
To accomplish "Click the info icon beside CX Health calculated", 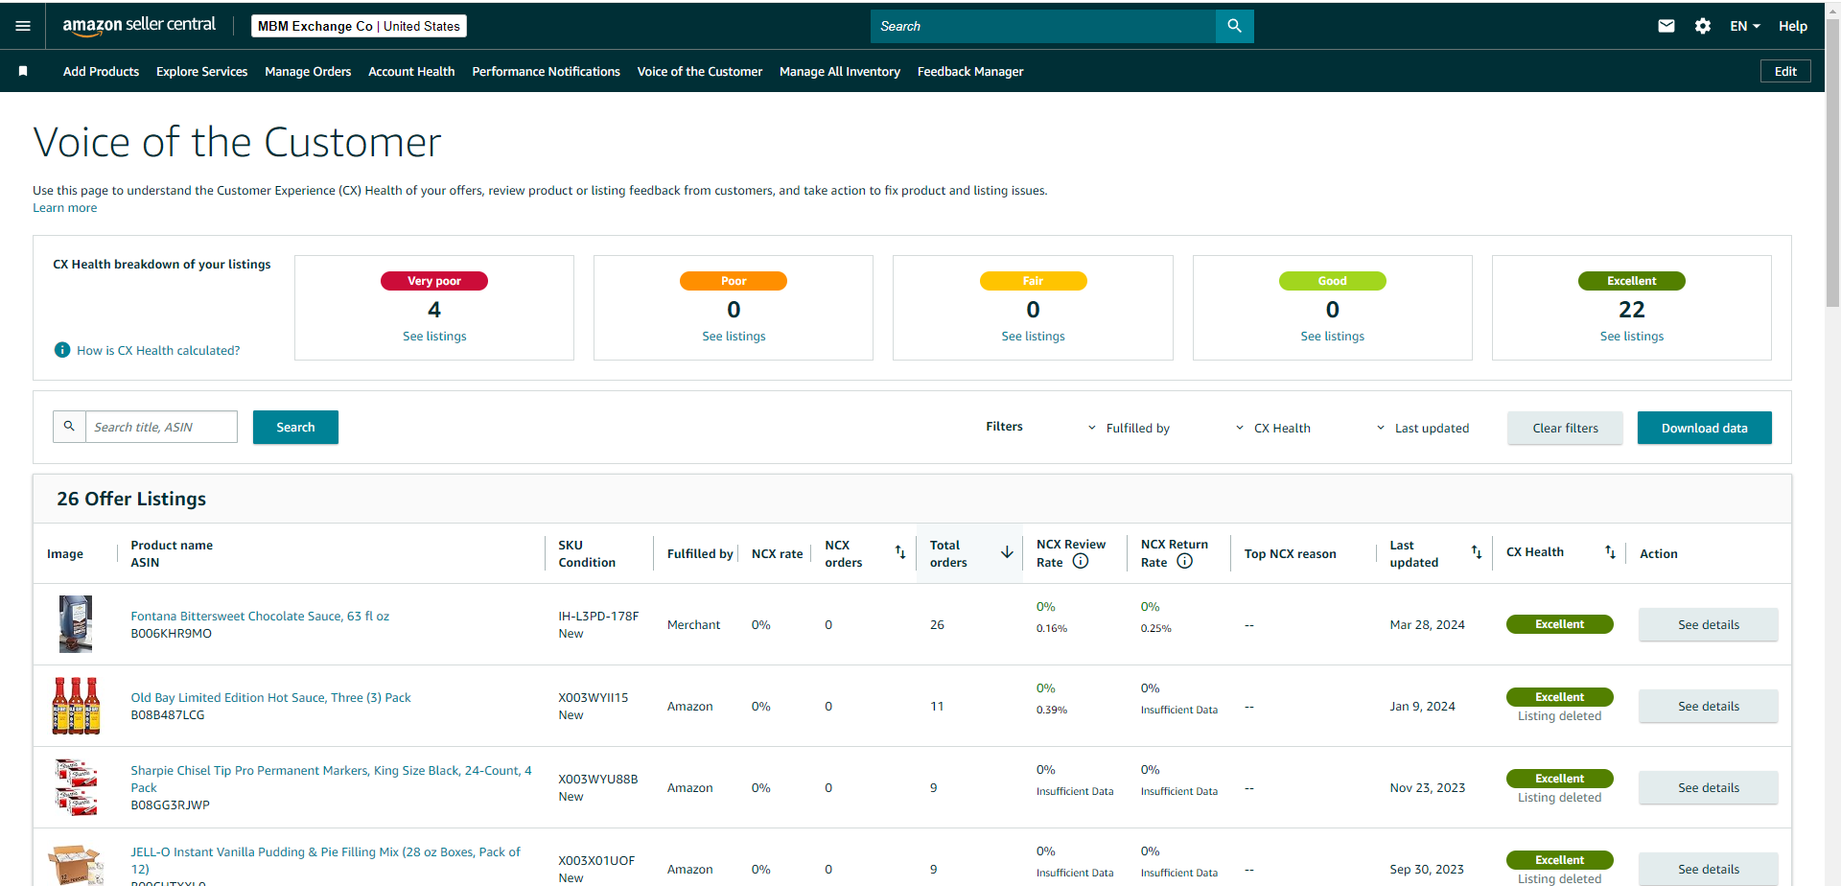I will click(62, 350).
